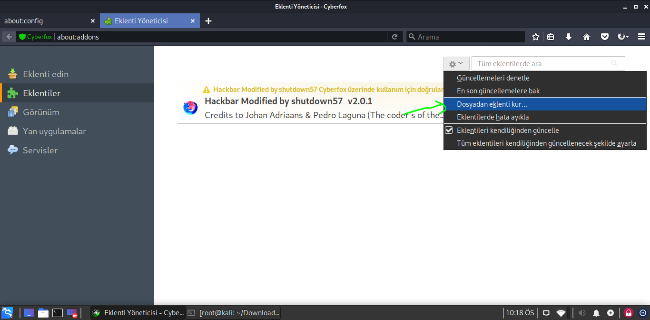Click the power manager lightning icon
Viewport: 650px width, 320px height.
[x=611, y=313]
